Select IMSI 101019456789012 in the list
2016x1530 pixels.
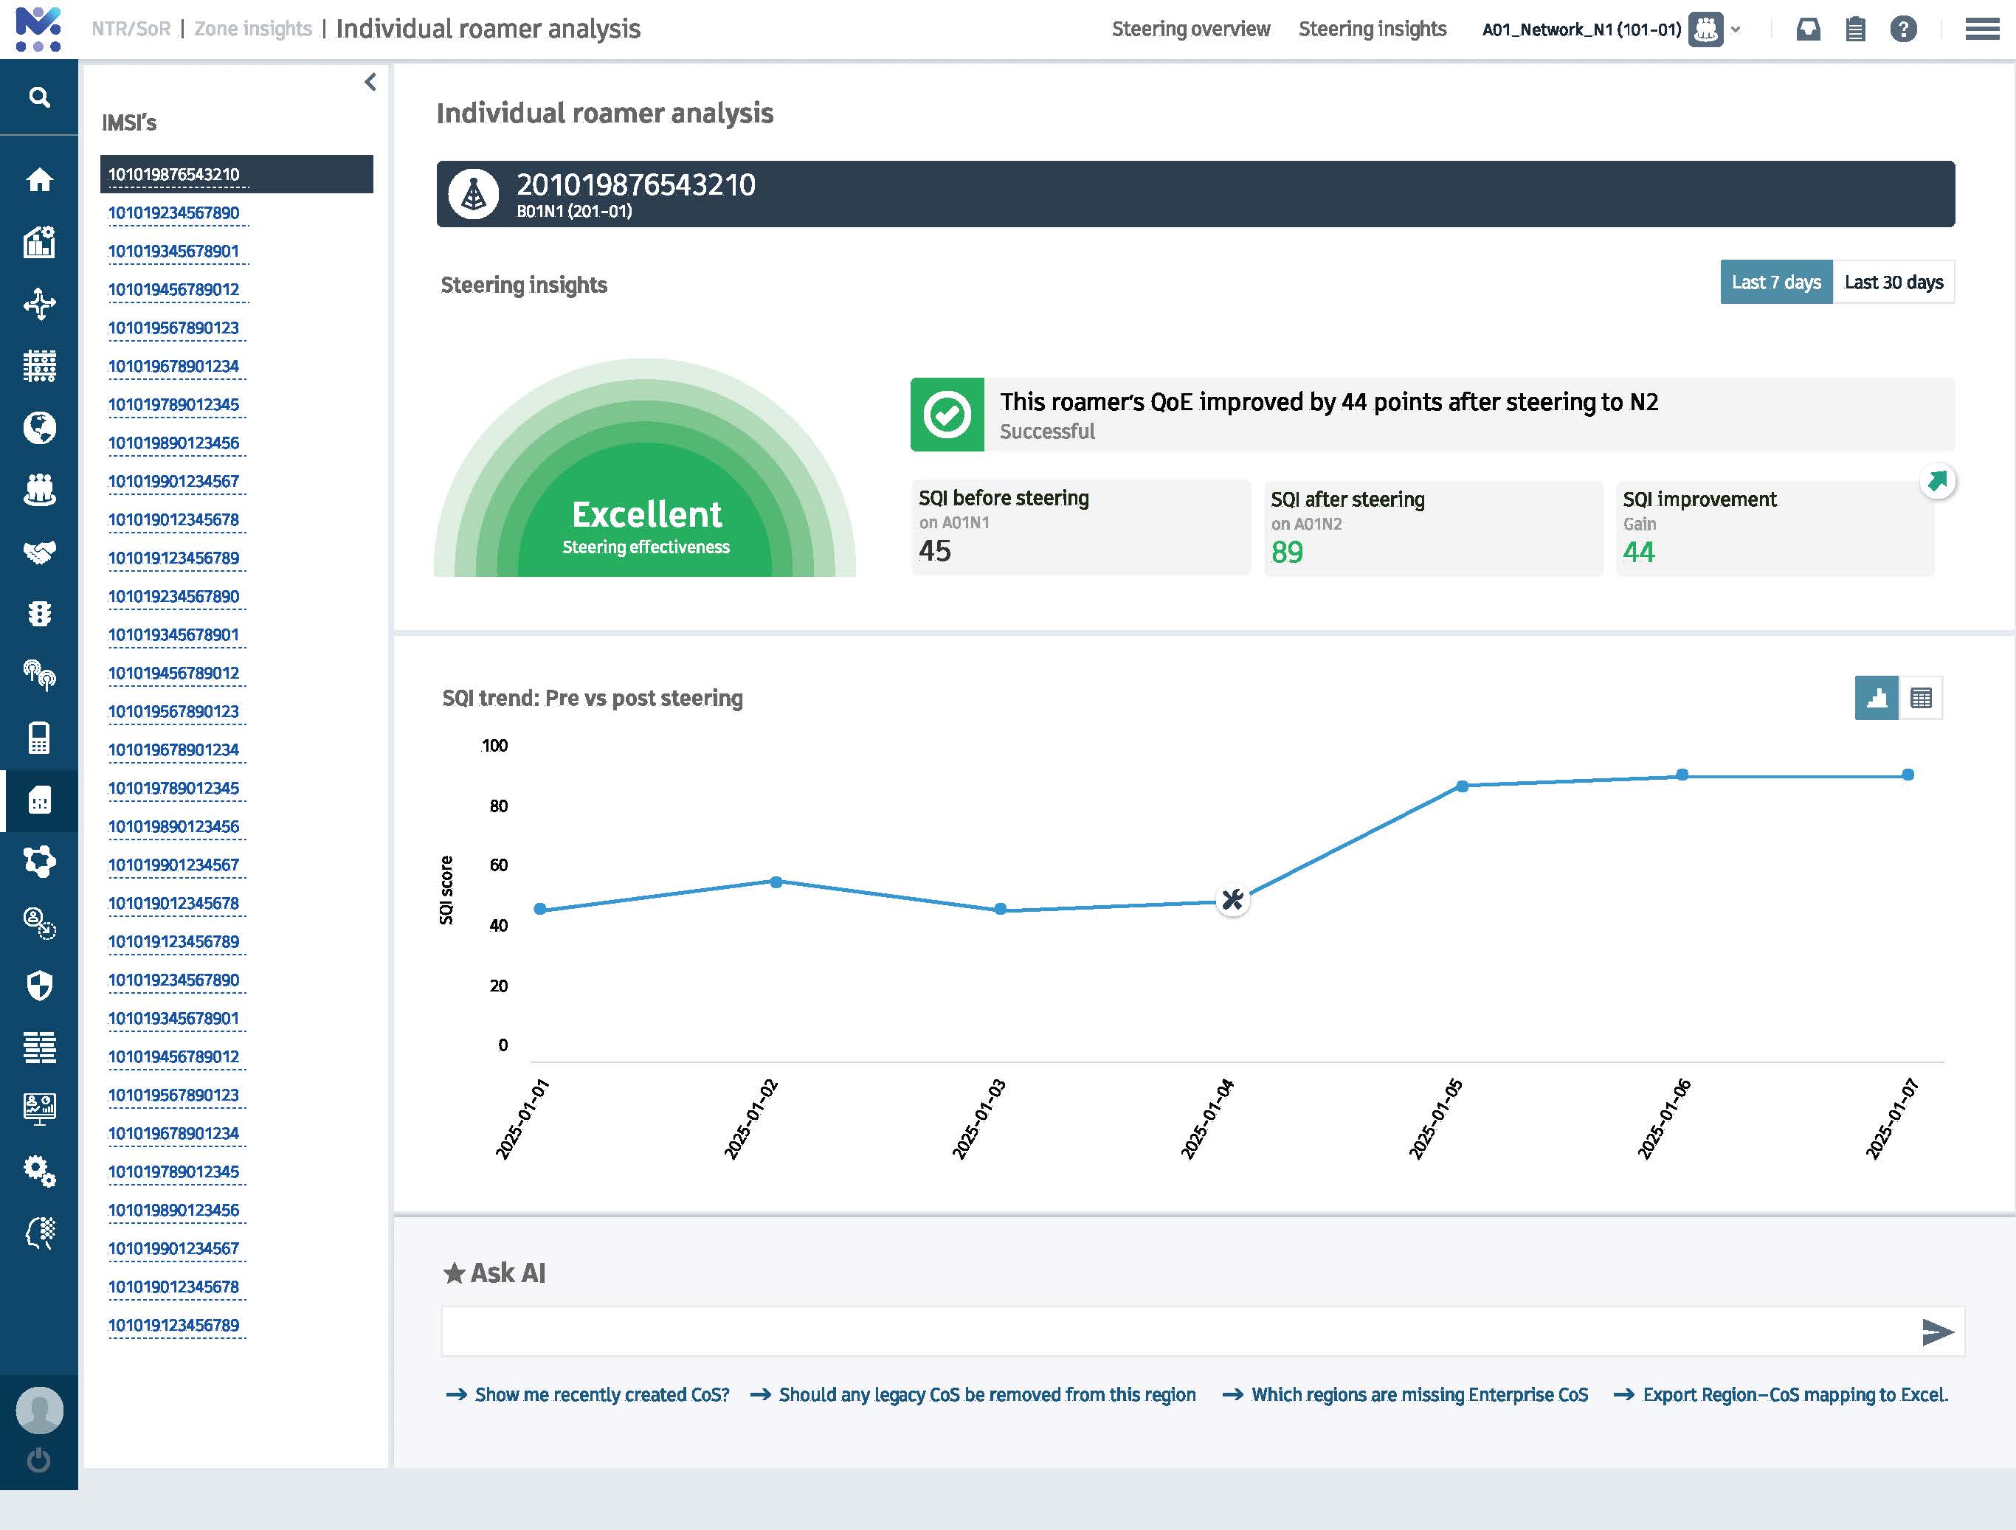point(174,290)
